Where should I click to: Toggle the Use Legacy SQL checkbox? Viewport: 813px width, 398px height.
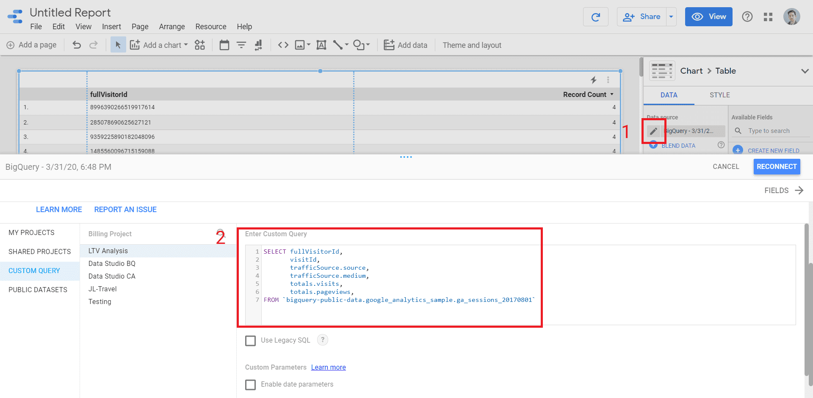pos(251,340)
